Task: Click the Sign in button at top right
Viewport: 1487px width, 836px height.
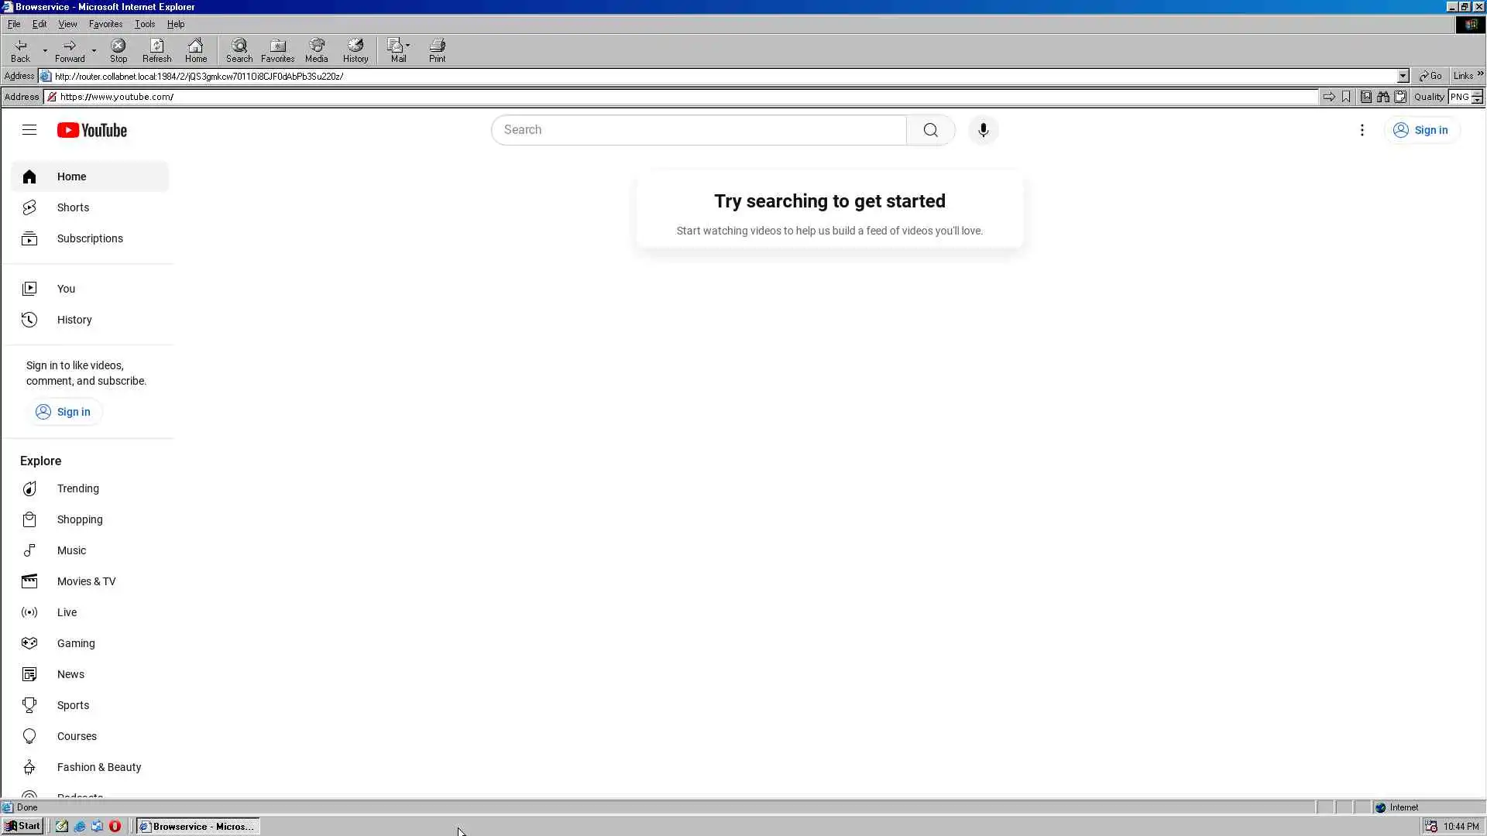Action: click(1422, 130)
